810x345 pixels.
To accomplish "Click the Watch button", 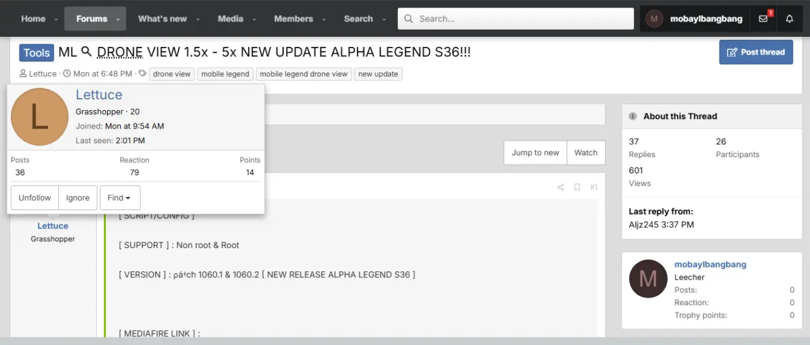I will click(x=586, y=153).
